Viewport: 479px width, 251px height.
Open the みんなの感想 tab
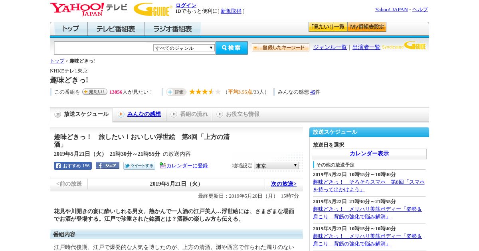click(139, 114)
